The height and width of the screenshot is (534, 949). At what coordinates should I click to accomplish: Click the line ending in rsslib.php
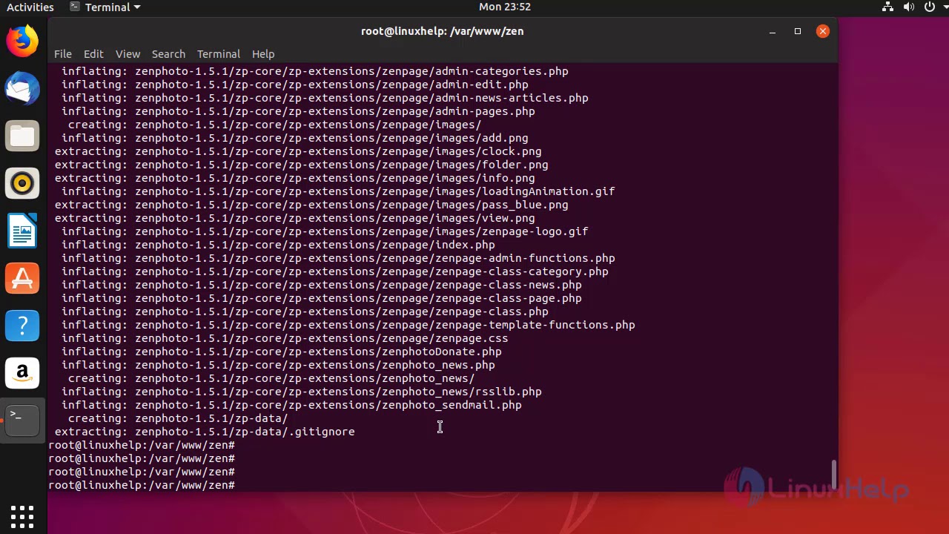302,392
